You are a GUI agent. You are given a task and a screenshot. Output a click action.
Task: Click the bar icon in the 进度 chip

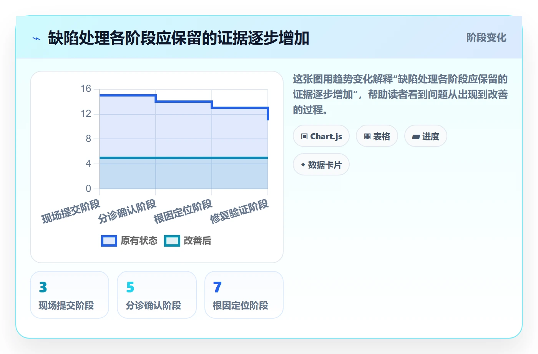(x=416, y=137)
